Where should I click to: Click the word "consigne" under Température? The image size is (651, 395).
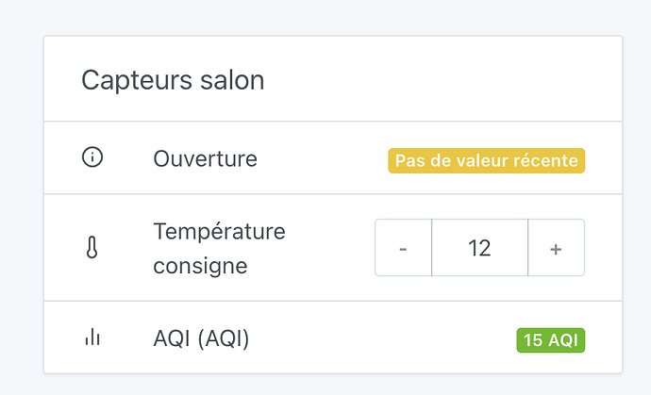200,266
